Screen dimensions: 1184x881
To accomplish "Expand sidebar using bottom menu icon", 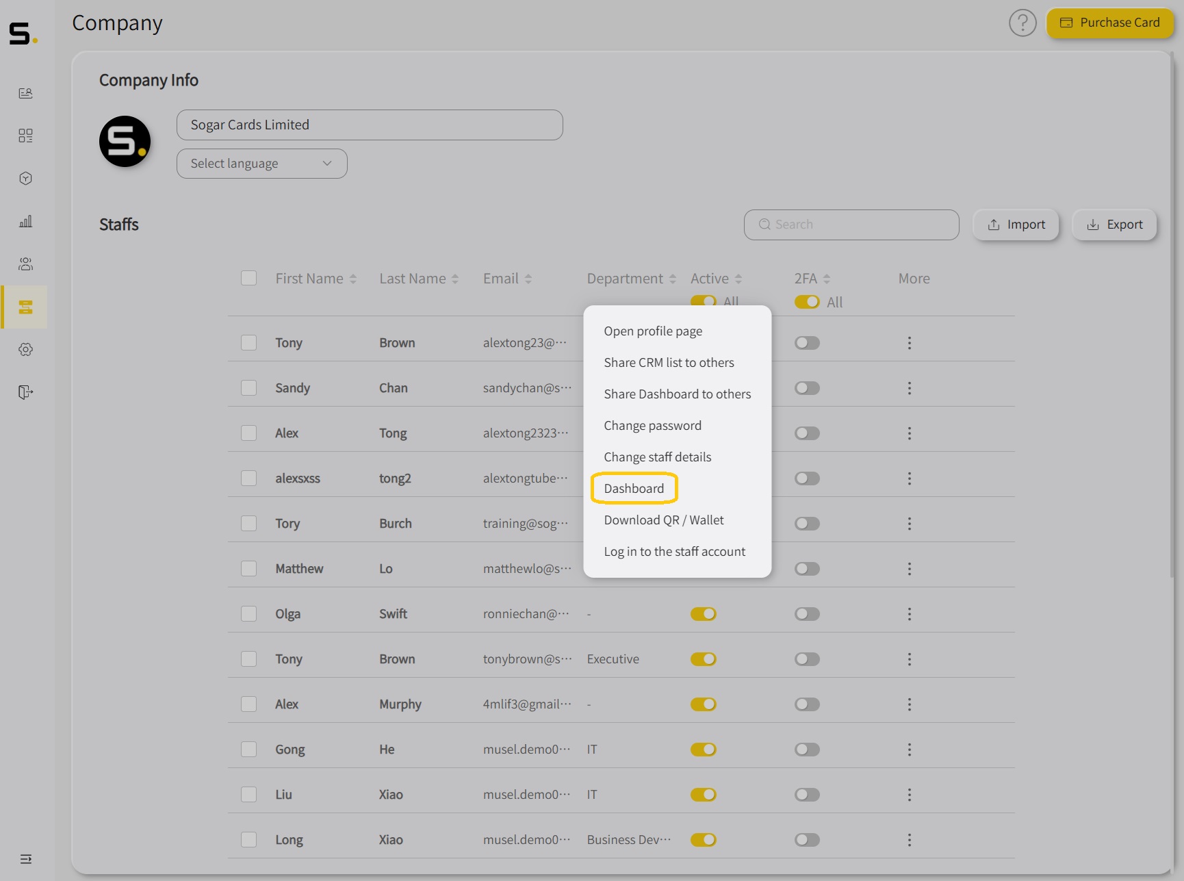I will pos(26,859).
